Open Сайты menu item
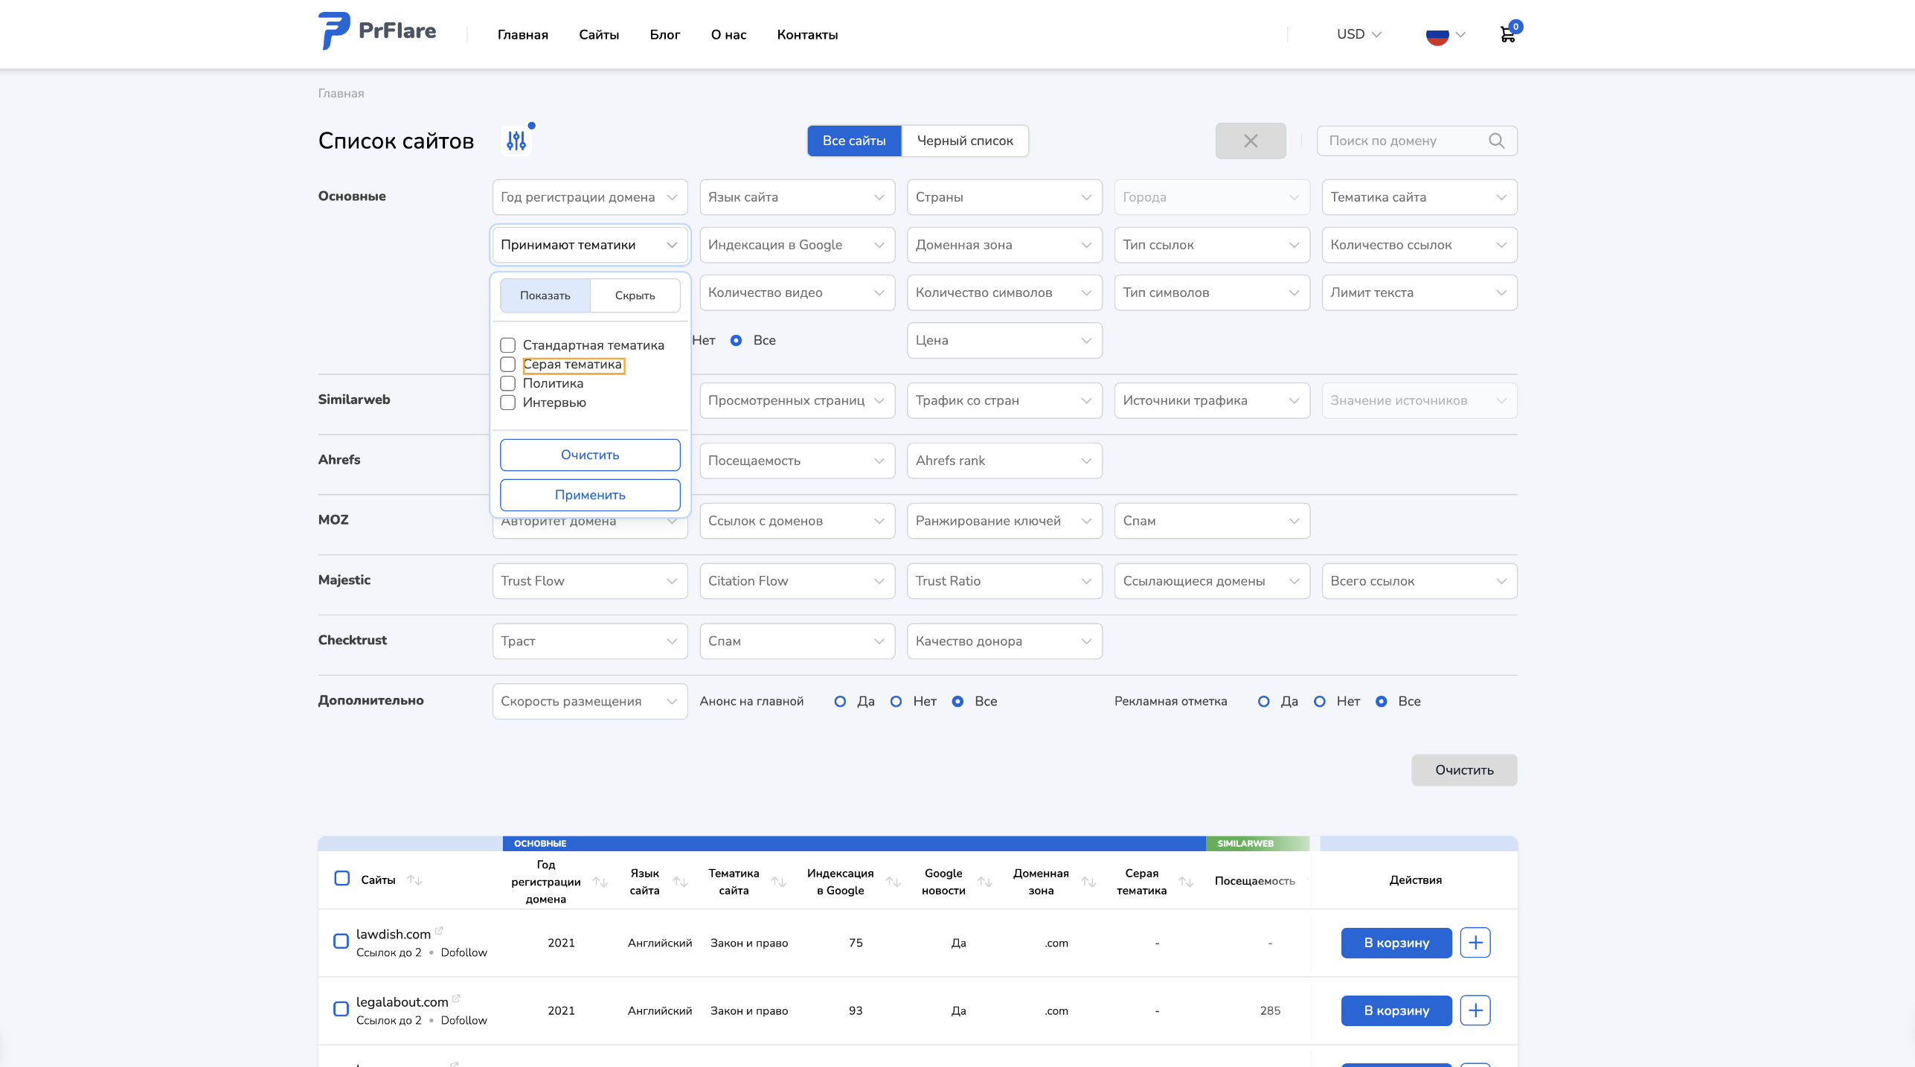This screenshot has width=1915, height=1067. [598, 35]
